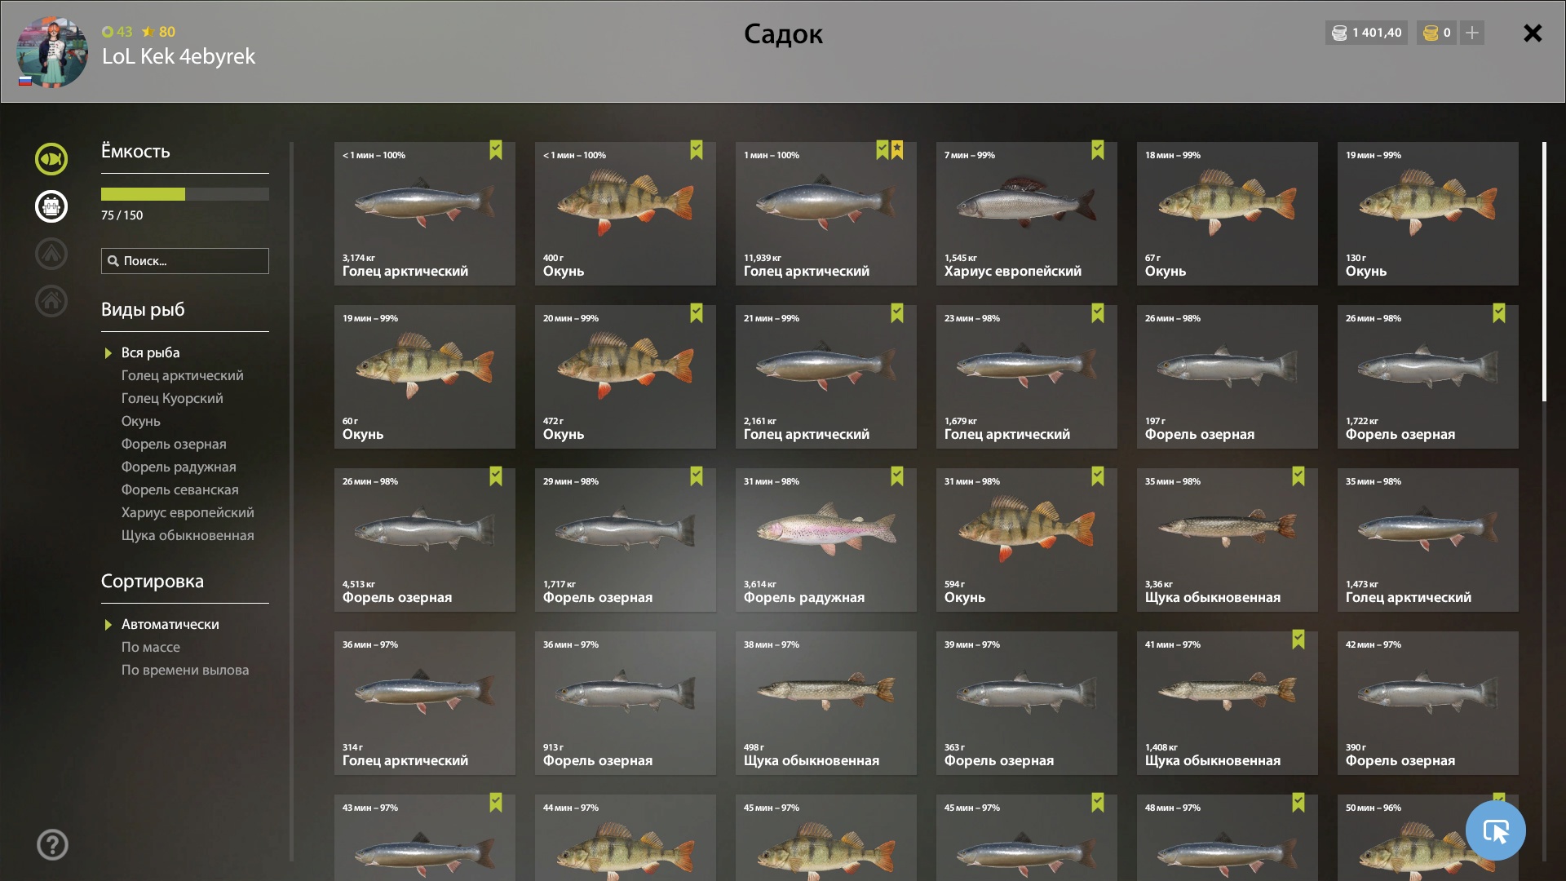Select the Форель радужная 3,614 kg card
Screen dimensions: 1566x881
826,540
